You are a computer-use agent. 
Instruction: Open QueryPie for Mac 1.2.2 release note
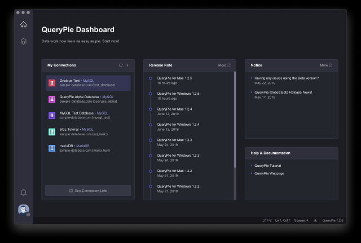point(174,171)
